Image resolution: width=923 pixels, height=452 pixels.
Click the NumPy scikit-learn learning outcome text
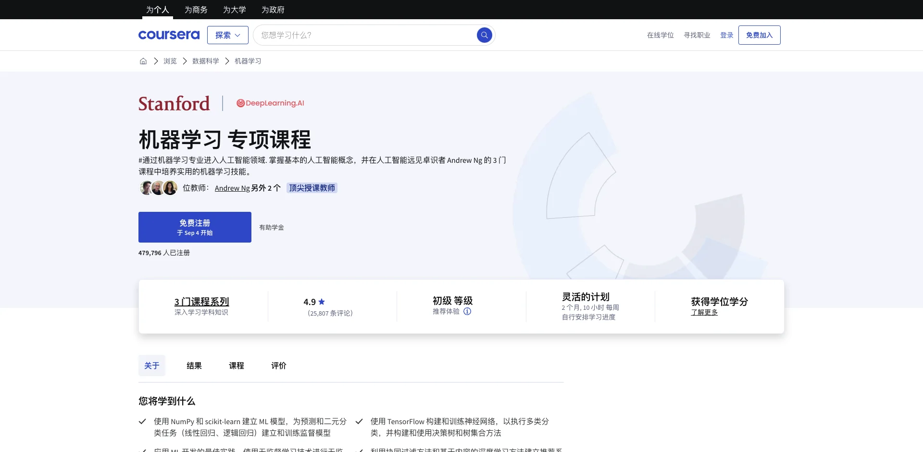[250, 427]
